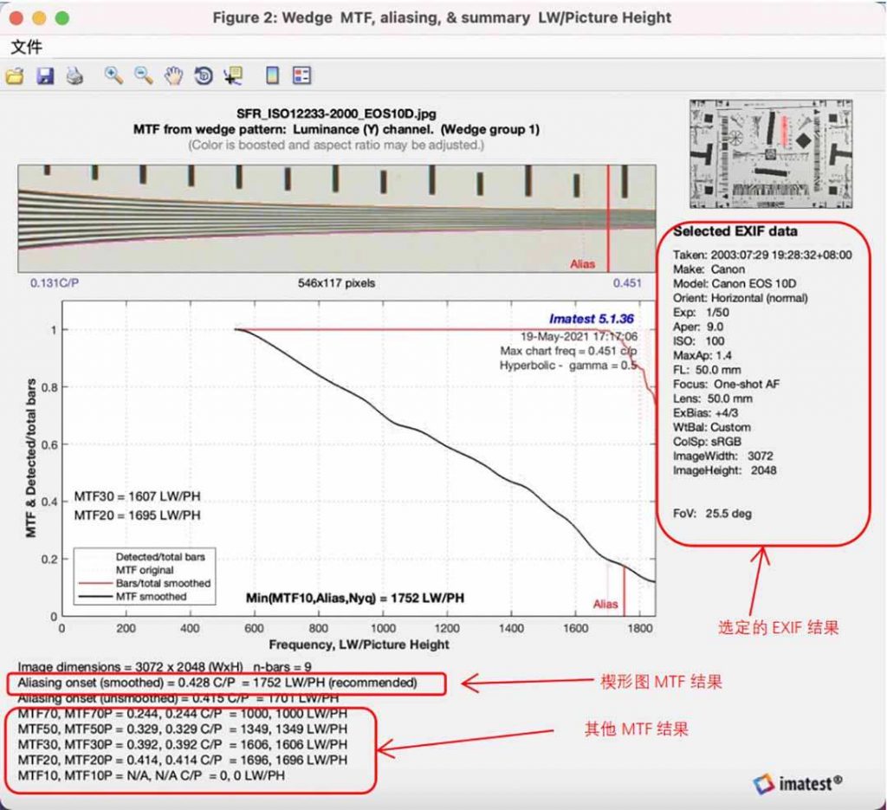
Task: Click the Insert Legend icon
Action: coord(302,75)
